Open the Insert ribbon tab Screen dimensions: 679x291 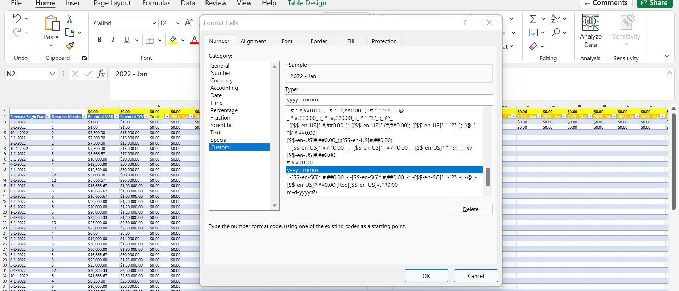tap(74, 3)
